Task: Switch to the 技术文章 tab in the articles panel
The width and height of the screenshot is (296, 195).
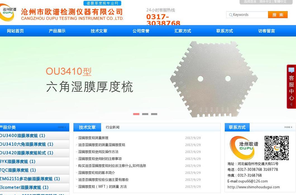Action: tap(87, 127)
